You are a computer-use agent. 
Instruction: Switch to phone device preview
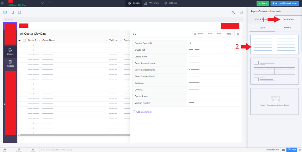pyautogui.click(x=13, y=13)
